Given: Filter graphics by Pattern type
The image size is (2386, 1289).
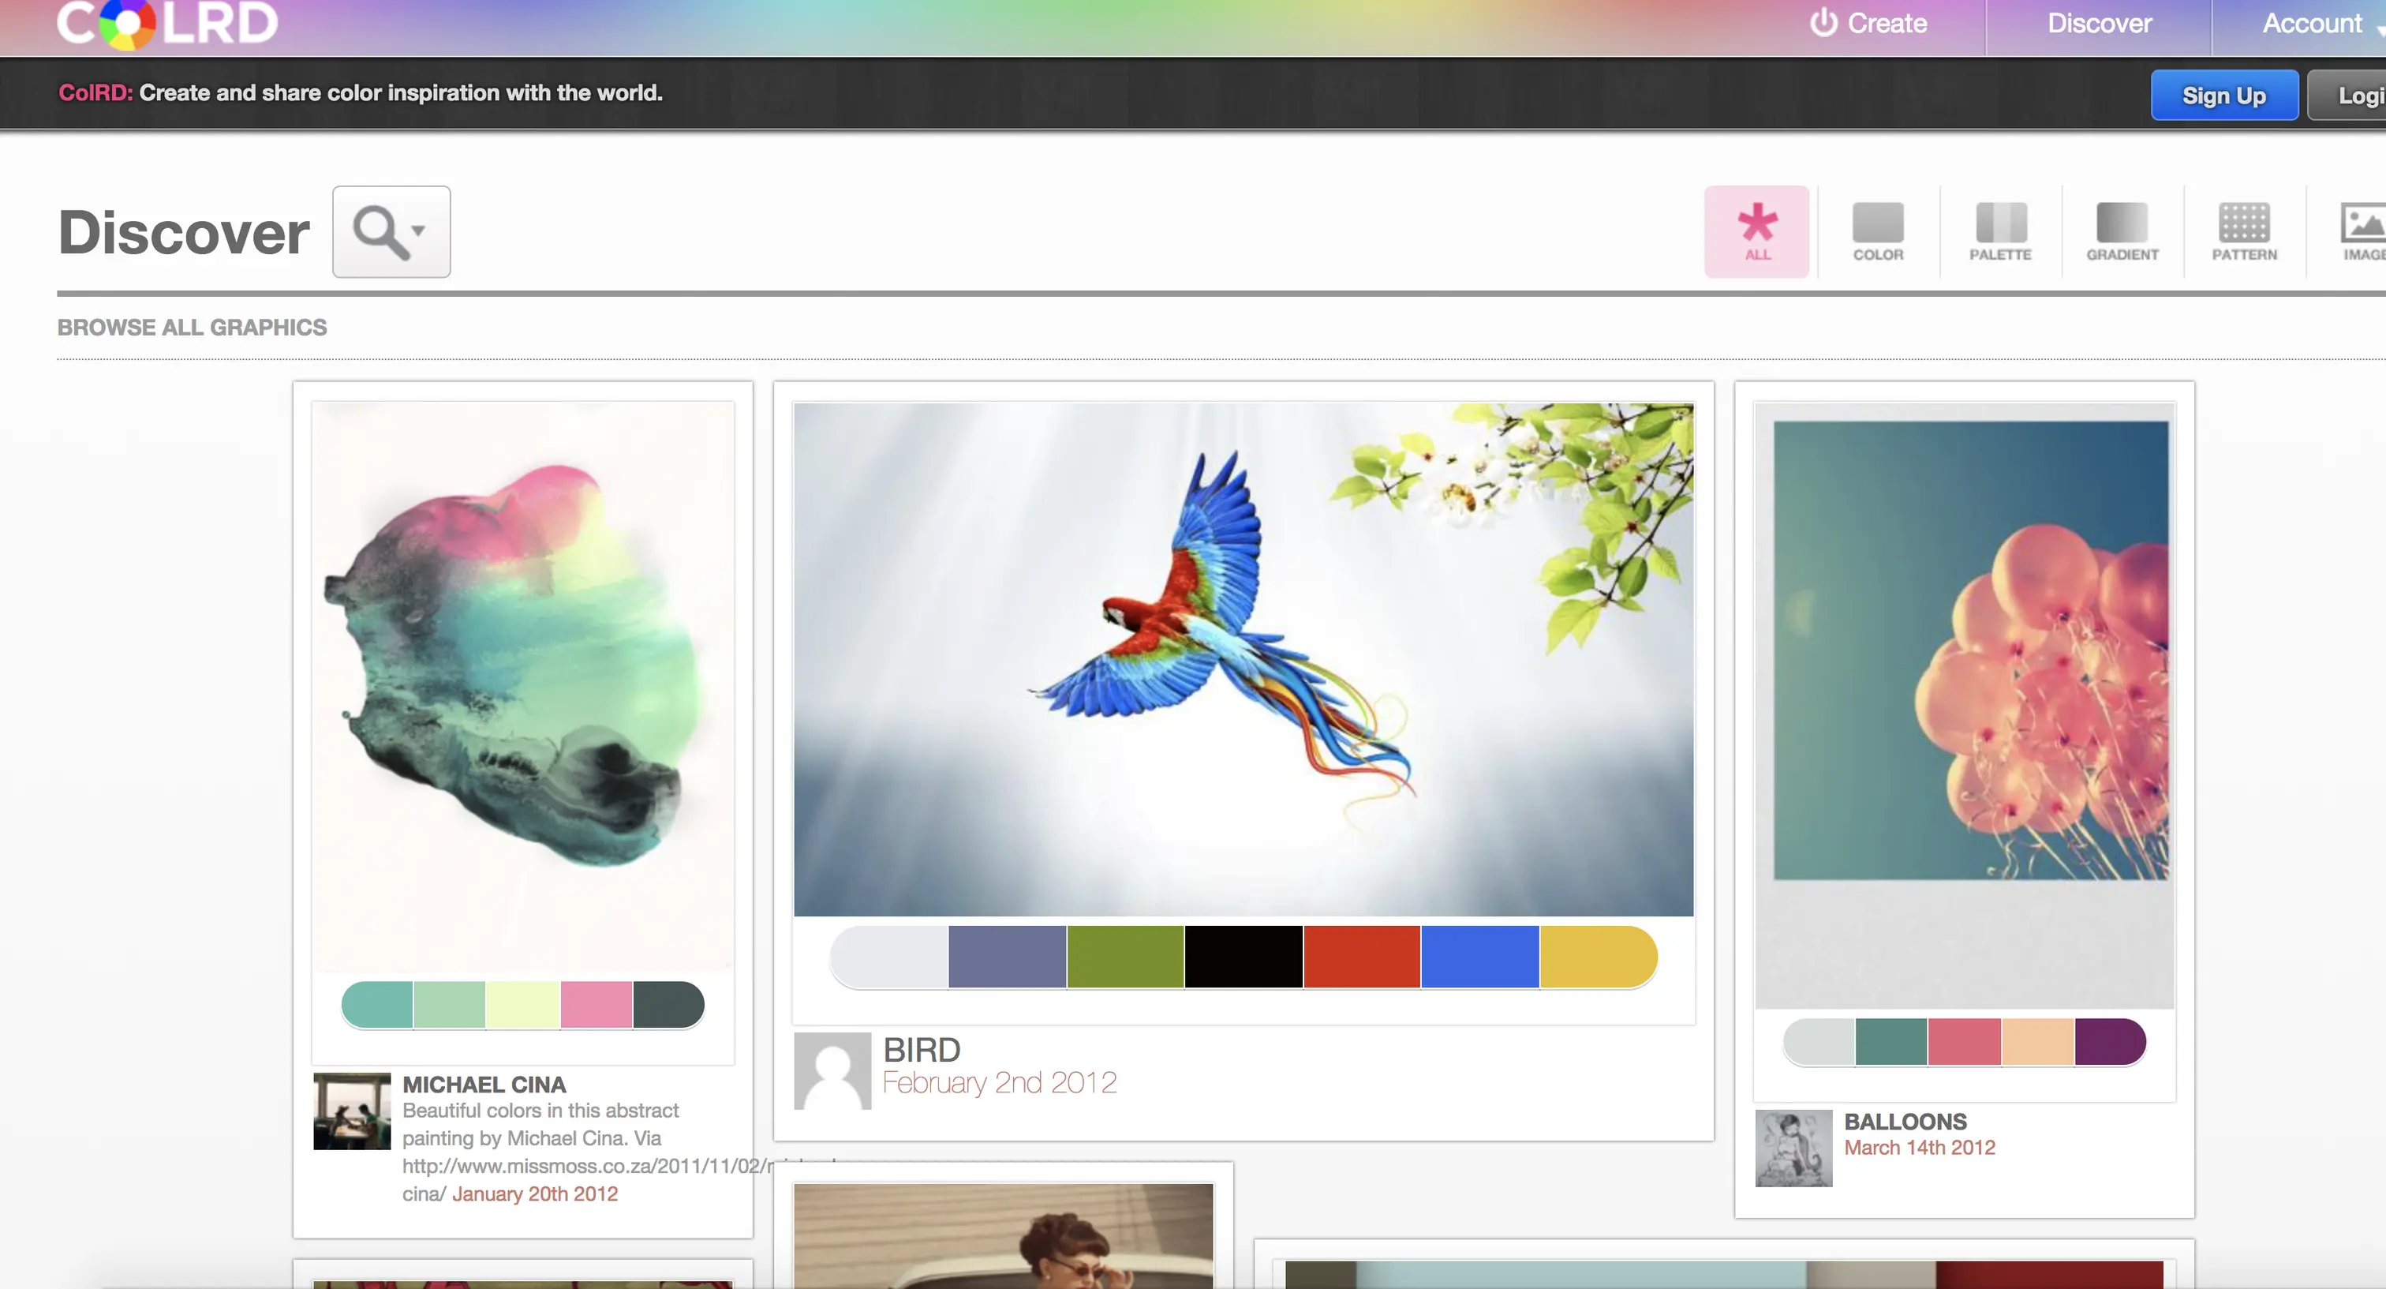Looking at the screenshot, I should (2243, 231).
